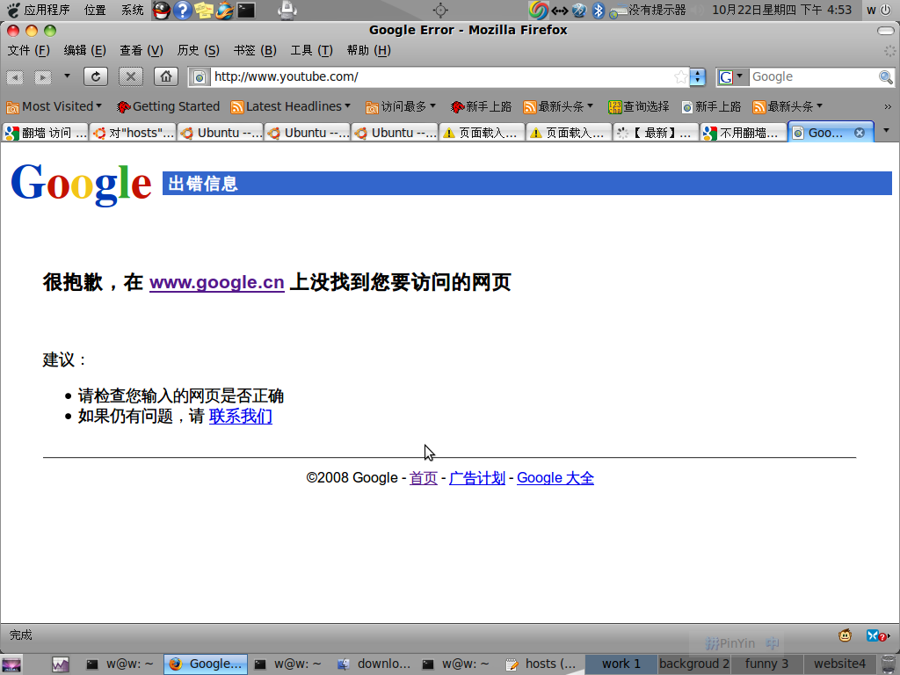The image size is (900, 675).
Task: Launch the yellow sticky notes applet
Action: pyautogui.click(x=203, y=10)
